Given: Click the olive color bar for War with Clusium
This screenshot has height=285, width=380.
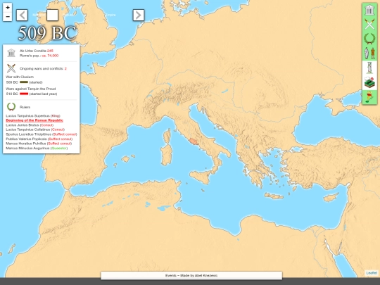Looking at the screenshot, I should point(24,82).
